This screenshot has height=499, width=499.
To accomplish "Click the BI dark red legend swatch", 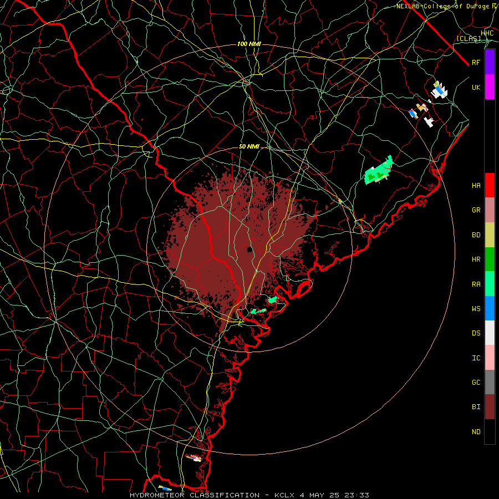I will click(x=490, y=407).
